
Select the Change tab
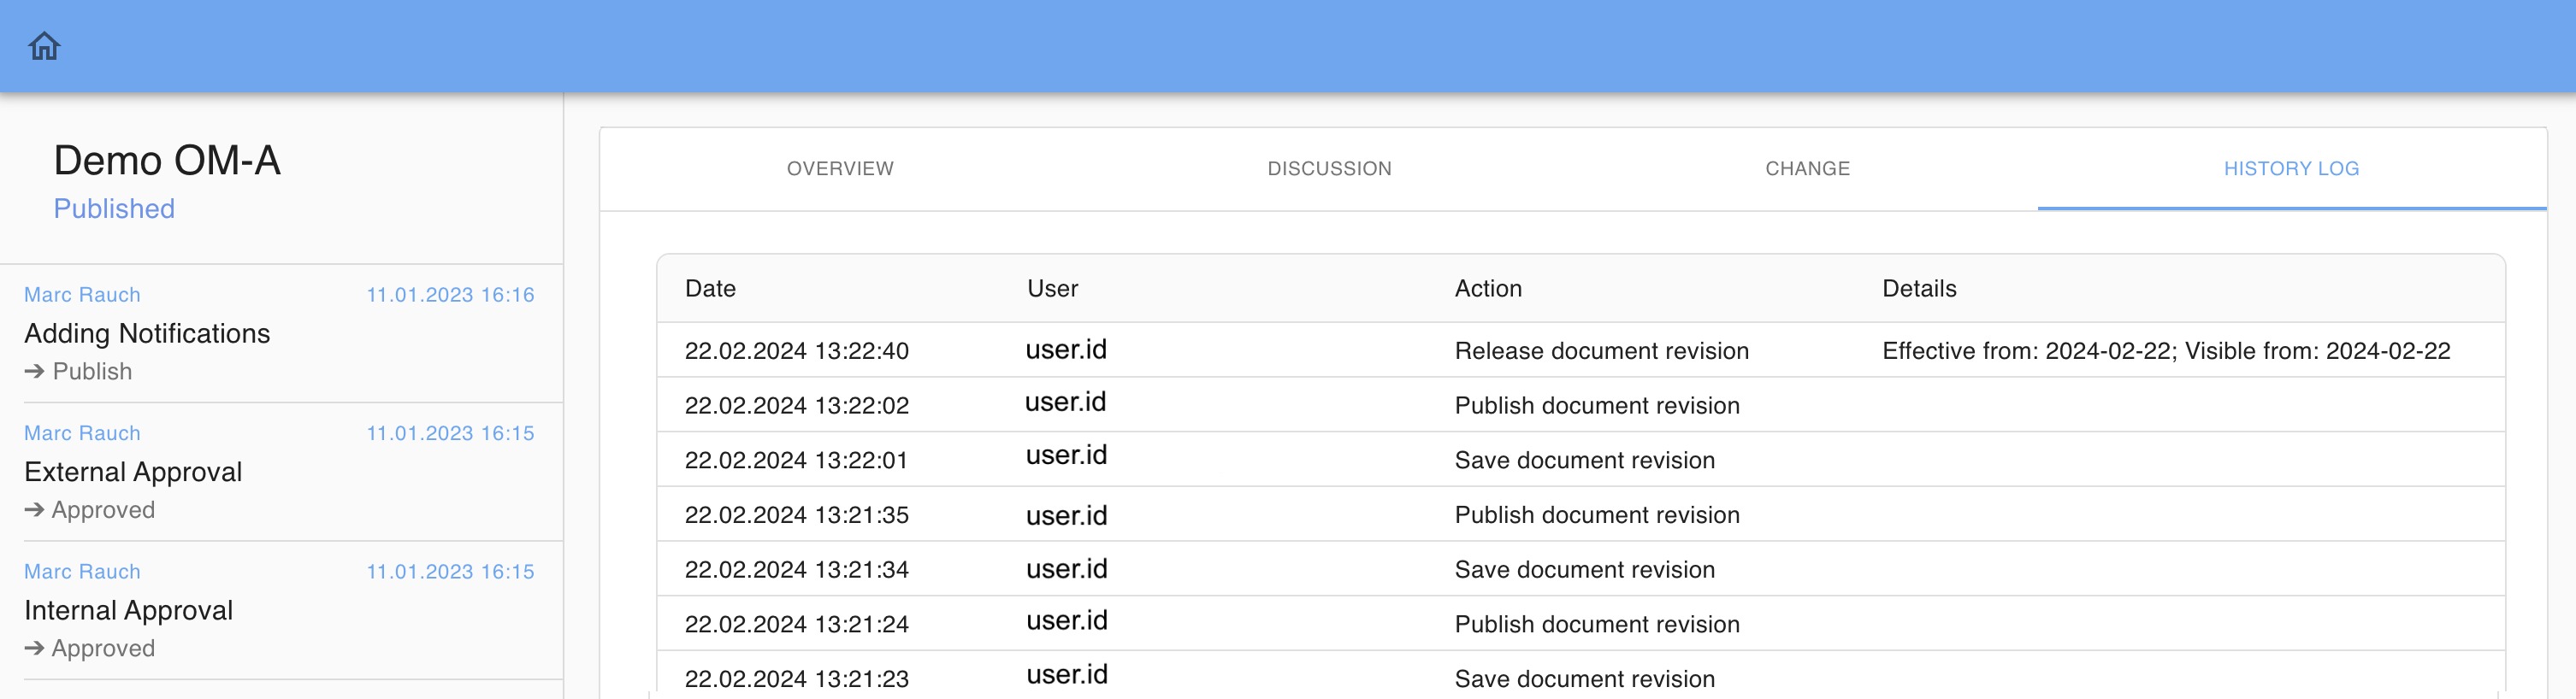click(x=1807, y=168)
